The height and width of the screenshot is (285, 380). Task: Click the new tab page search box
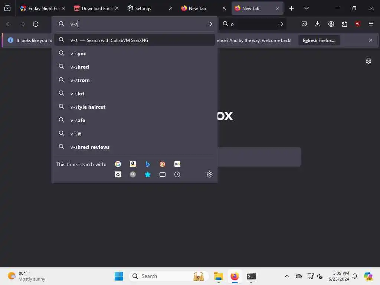(259, 157)
